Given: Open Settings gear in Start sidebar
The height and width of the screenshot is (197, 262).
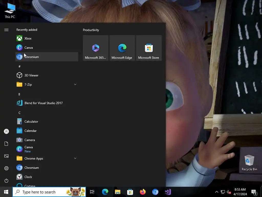Looking at the screenshot, I should [6, 168].
